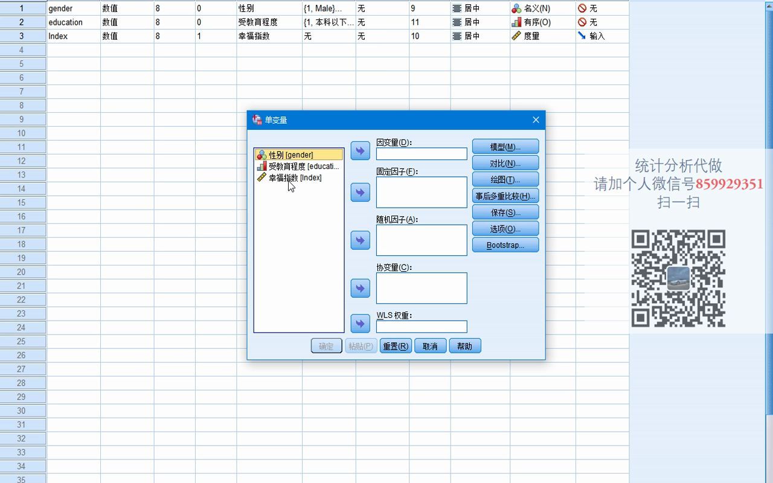
Task: Click into the WLS 权重 field
Action: pyautogui.click(x=422, y=327)
